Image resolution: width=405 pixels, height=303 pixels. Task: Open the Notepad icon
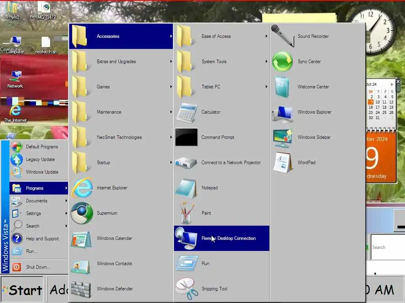click(186, 188)
